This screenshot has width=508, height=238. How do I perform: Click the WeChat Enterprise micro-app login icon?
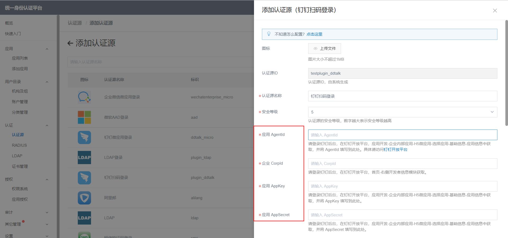click(84, 97)
